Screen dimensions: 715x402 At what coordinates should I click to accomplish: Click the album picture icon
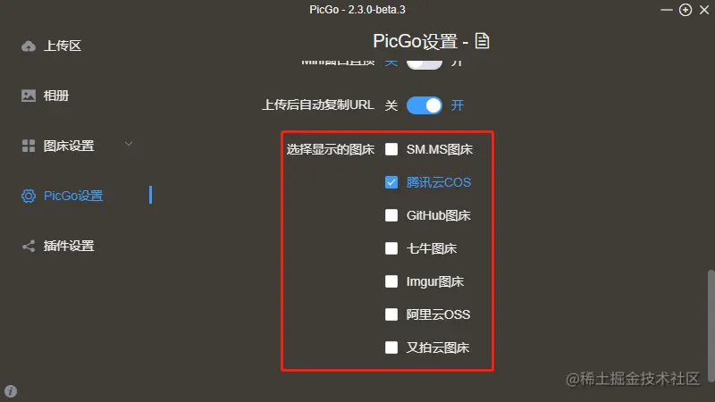click(29, 96)
